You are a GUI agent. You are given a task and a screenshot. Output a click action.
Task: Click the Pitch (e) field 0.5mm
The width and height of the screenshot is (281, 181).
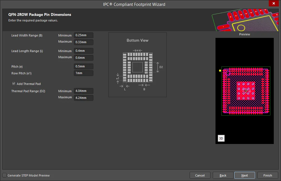click(84, 66)
